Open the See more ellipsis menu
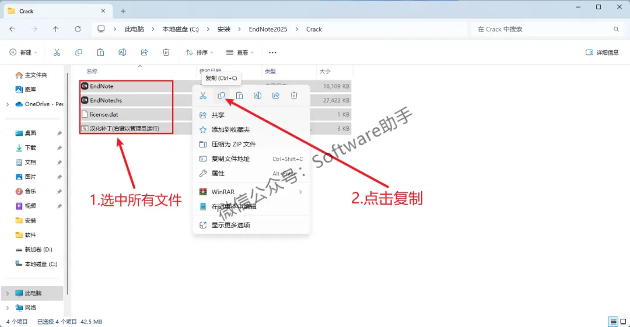This screenshot has width=630, height=327. click(x=272, y=52)
